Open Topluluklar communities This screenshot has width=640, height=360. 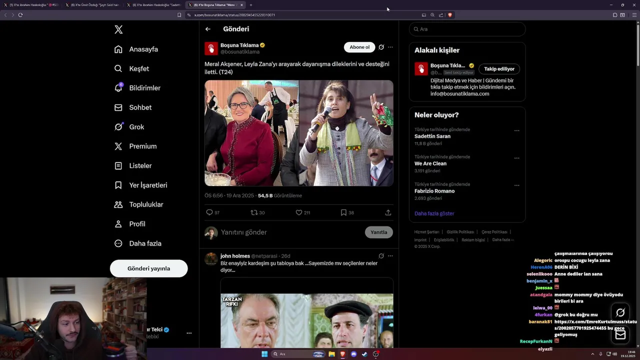[x=138, y=204]
